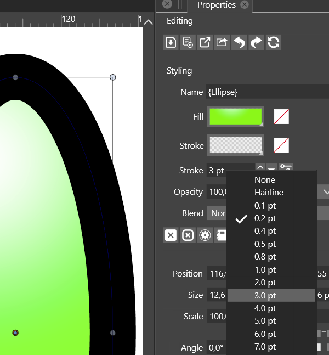329x355 pixels.
Task: Click the top-right ellipse bounding box handle
Action: click(x=113, y=77)
